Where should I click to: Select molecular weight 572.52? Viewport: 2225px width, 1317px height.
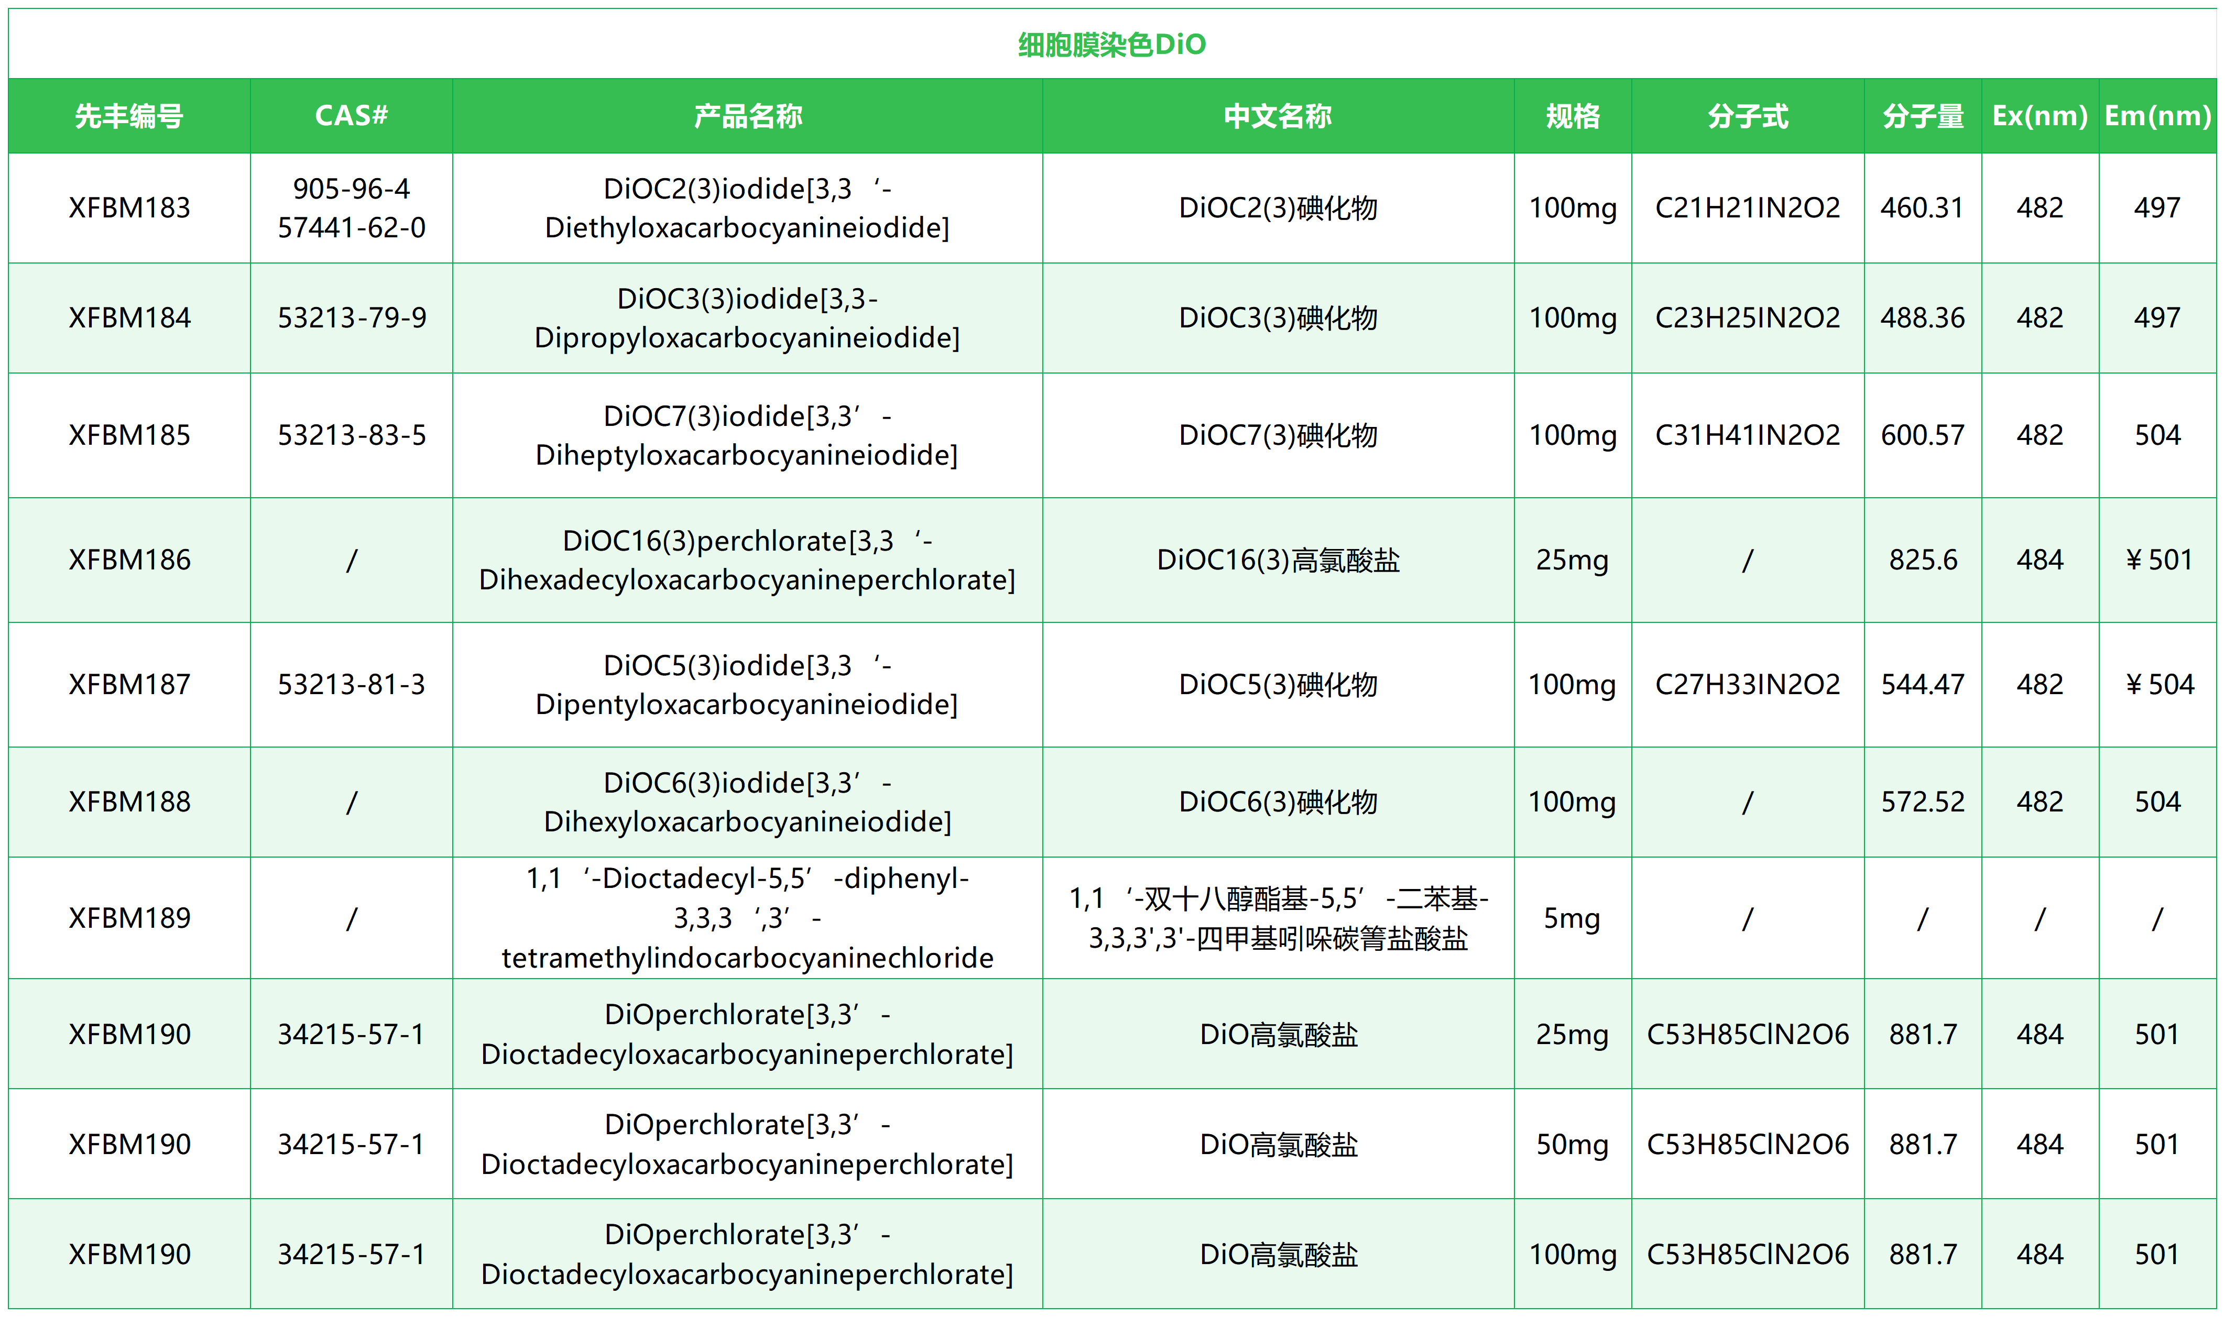(x=1922, y=802)
